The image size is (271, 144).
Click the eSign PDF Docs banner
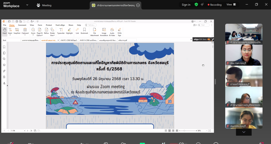202,39
